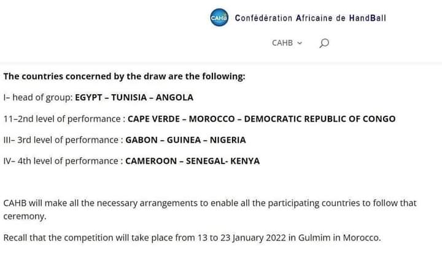Click the sentence mentioning Gulmim in Morocco

[x=192, y=238]
